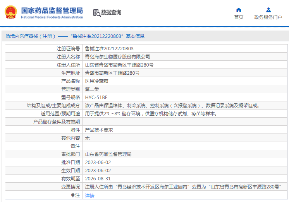Open the 首页 navigation label
The height and width of the screenshot is (202, 289).
point(239,17)
